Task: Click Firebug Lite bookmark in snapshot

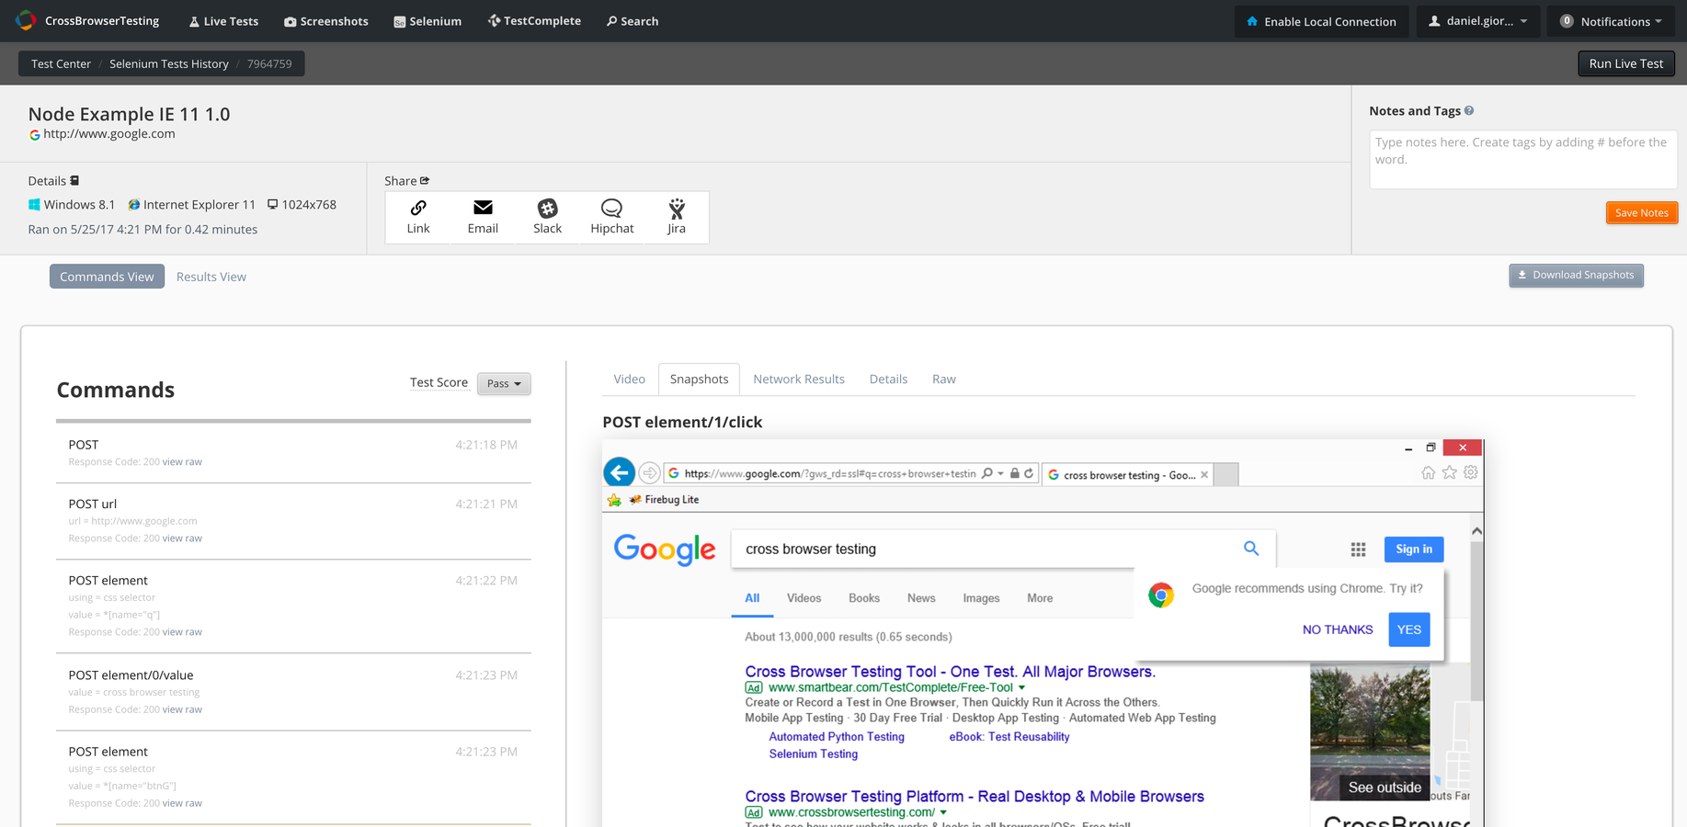Action: 664,500
